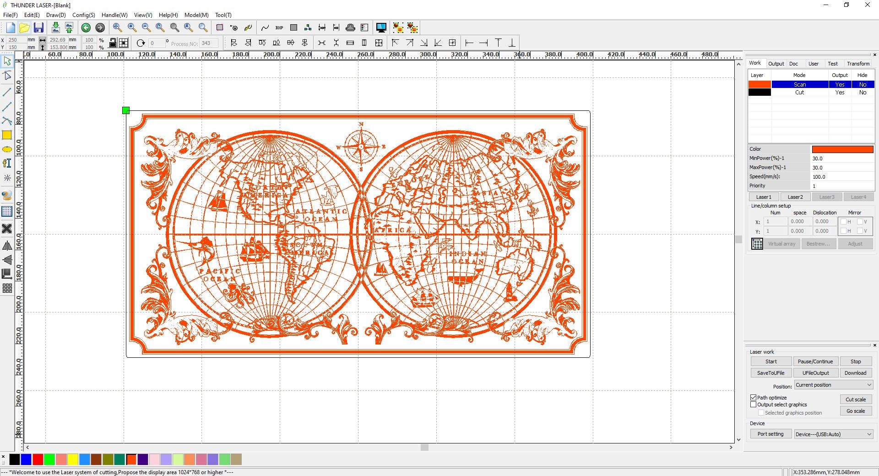Click the Speed(mm/s) value field

click(842, 177)
